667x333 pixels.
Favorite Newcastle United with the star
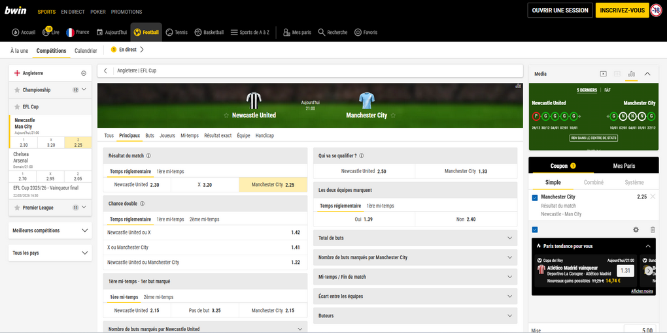[227, 116]
